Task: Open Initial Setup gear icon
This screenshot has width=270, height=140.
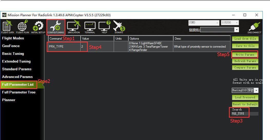Action: tap(38, 27)
